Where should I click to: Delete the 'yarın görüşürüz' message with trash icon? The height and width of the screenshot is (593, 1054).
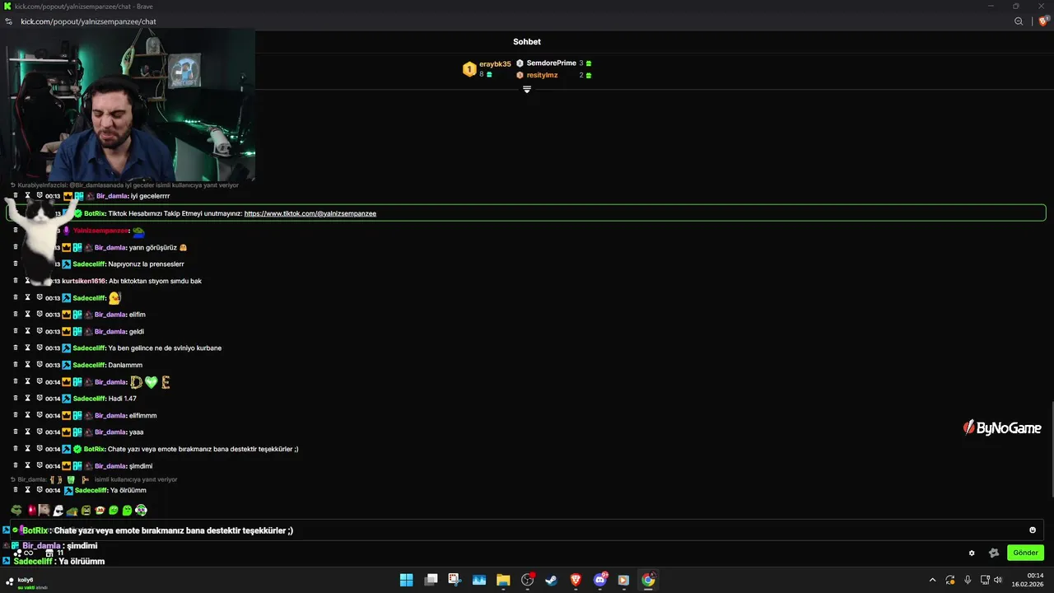(x=15, y=247)
